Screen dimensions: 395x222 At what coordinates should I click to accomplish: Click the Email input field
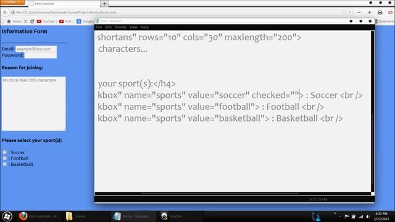[36, 49]
